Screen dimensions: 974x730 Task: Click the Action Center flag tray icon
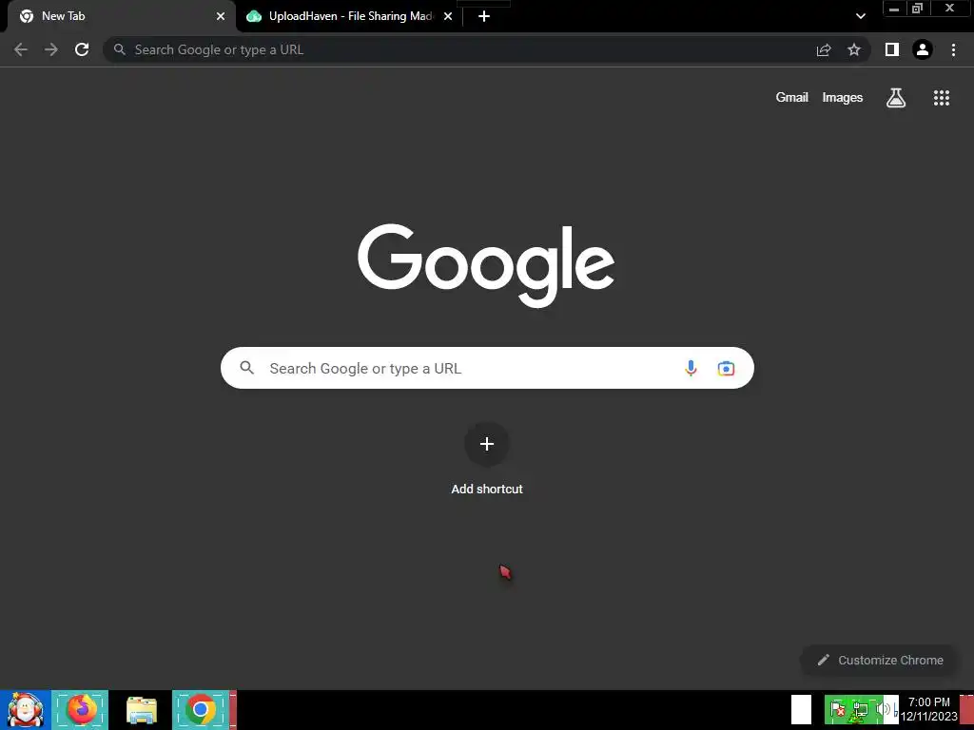837,709
